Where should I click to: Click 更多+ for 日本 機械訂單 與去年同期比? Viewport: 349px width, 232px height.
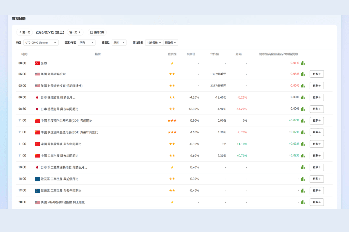pos(317,109)
